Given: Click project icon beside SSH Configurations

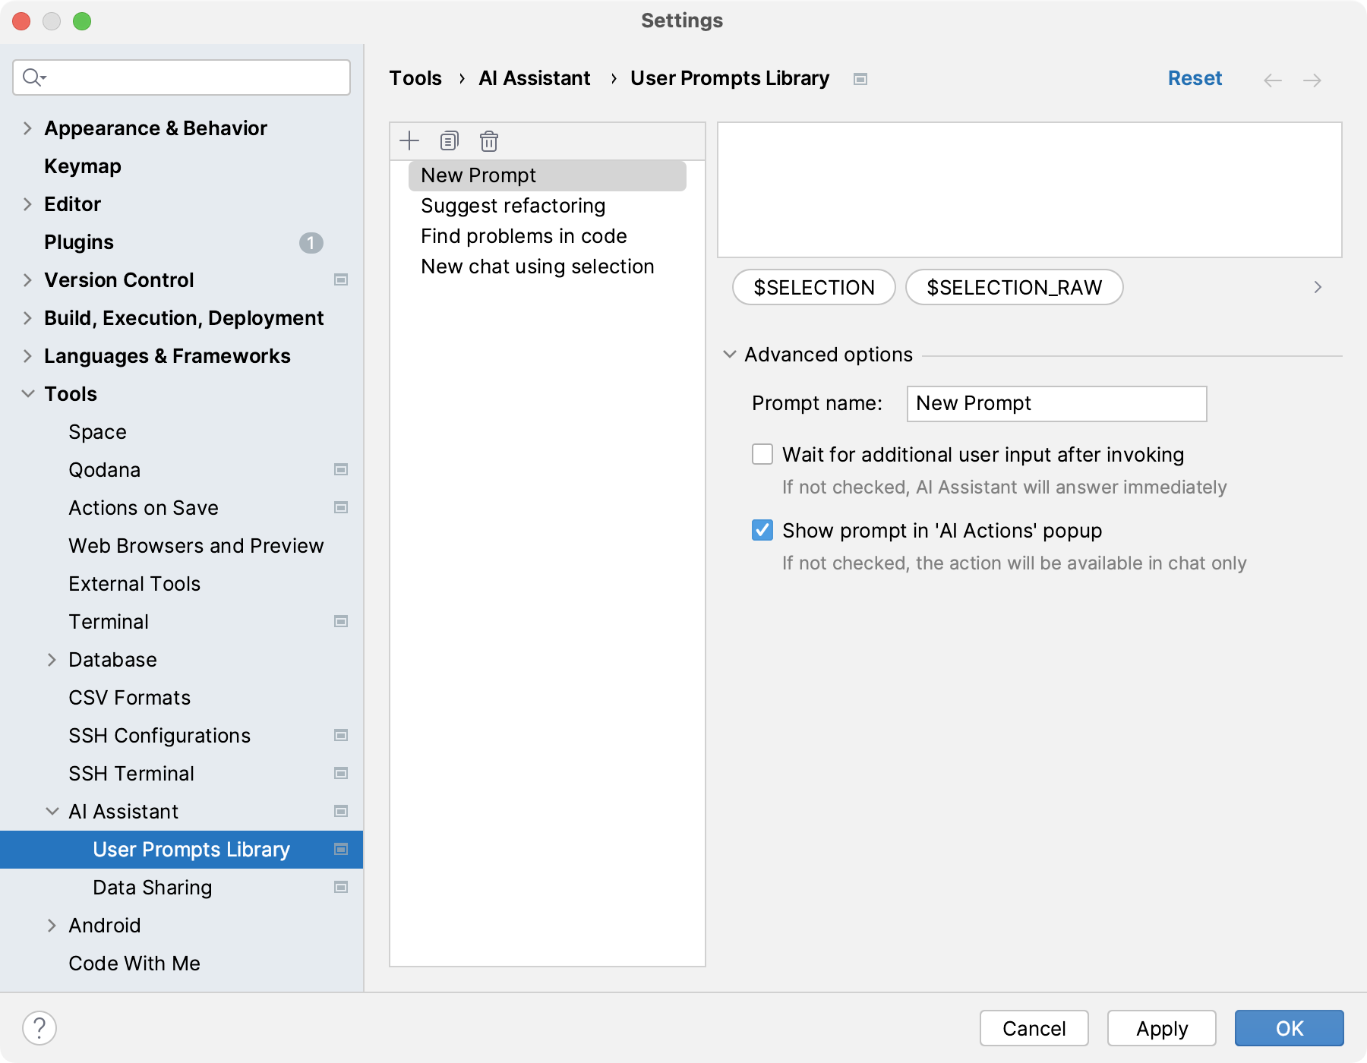Looking at the screenshot, I should coord(341,735).
